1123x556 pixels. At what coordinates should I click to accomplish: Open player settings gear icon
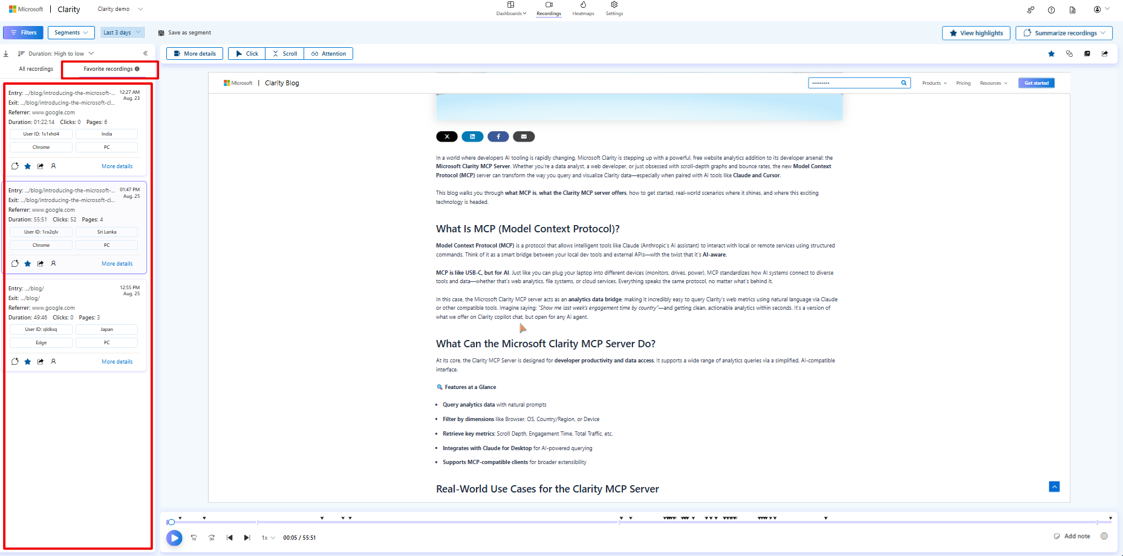(1104, 536)
